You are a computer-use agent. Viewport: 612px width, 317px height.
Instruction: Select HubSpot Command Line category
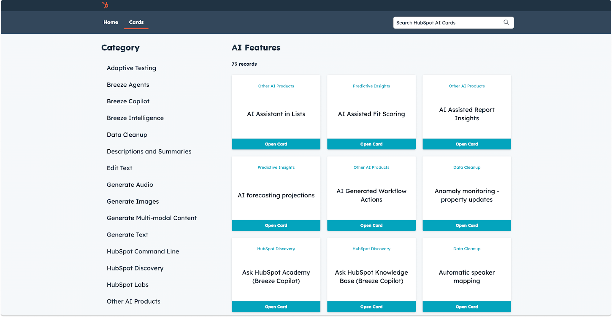[143, 251]
